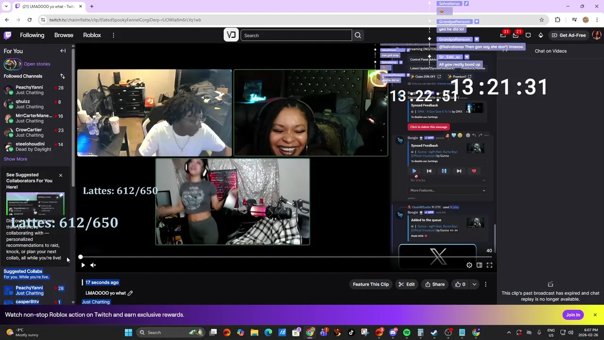
Task: Open Spotify from the taskbar
Action: (407, 332)
